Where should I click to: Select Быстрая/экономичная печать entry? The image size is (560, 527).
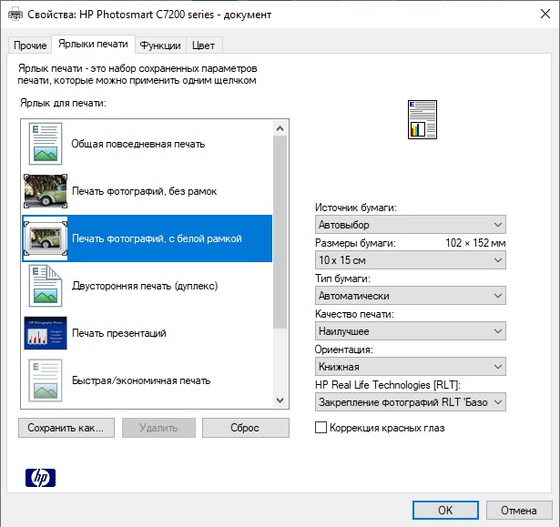(x=148, y=380)
